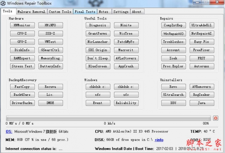This screenshot has height=153, width=225.
Task: Open the VMTest tool
Action: 51,42
